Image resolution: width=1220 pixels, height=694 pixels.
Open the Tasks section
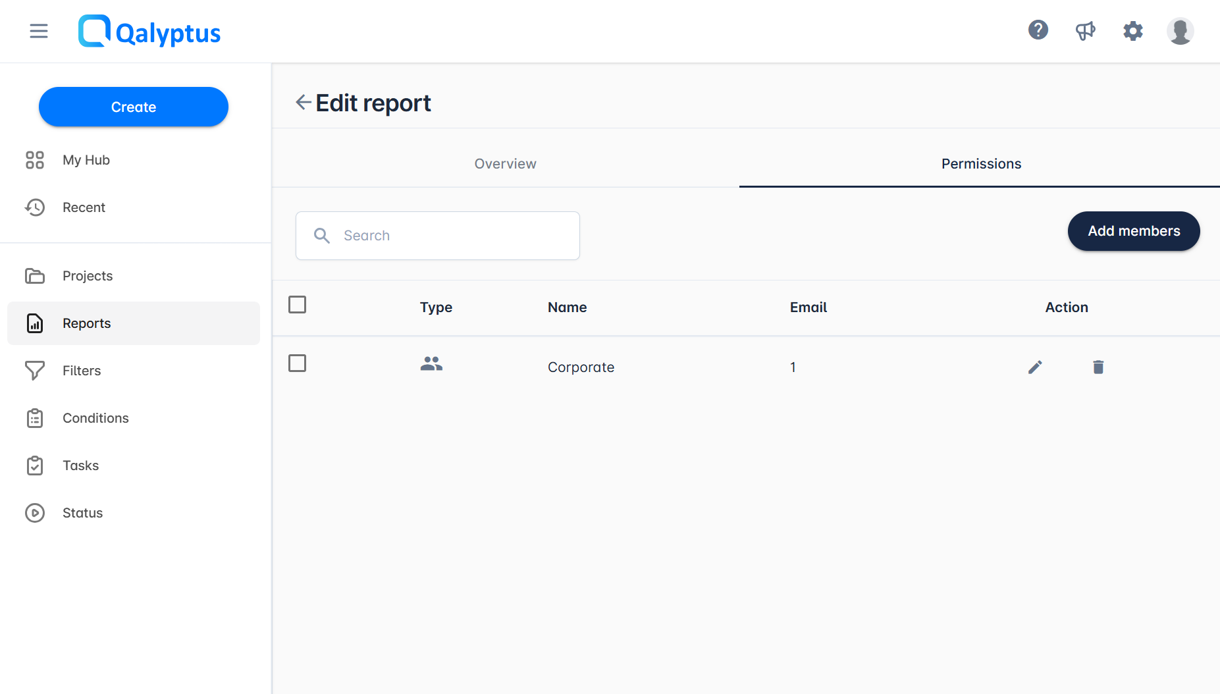click(80, 466)
